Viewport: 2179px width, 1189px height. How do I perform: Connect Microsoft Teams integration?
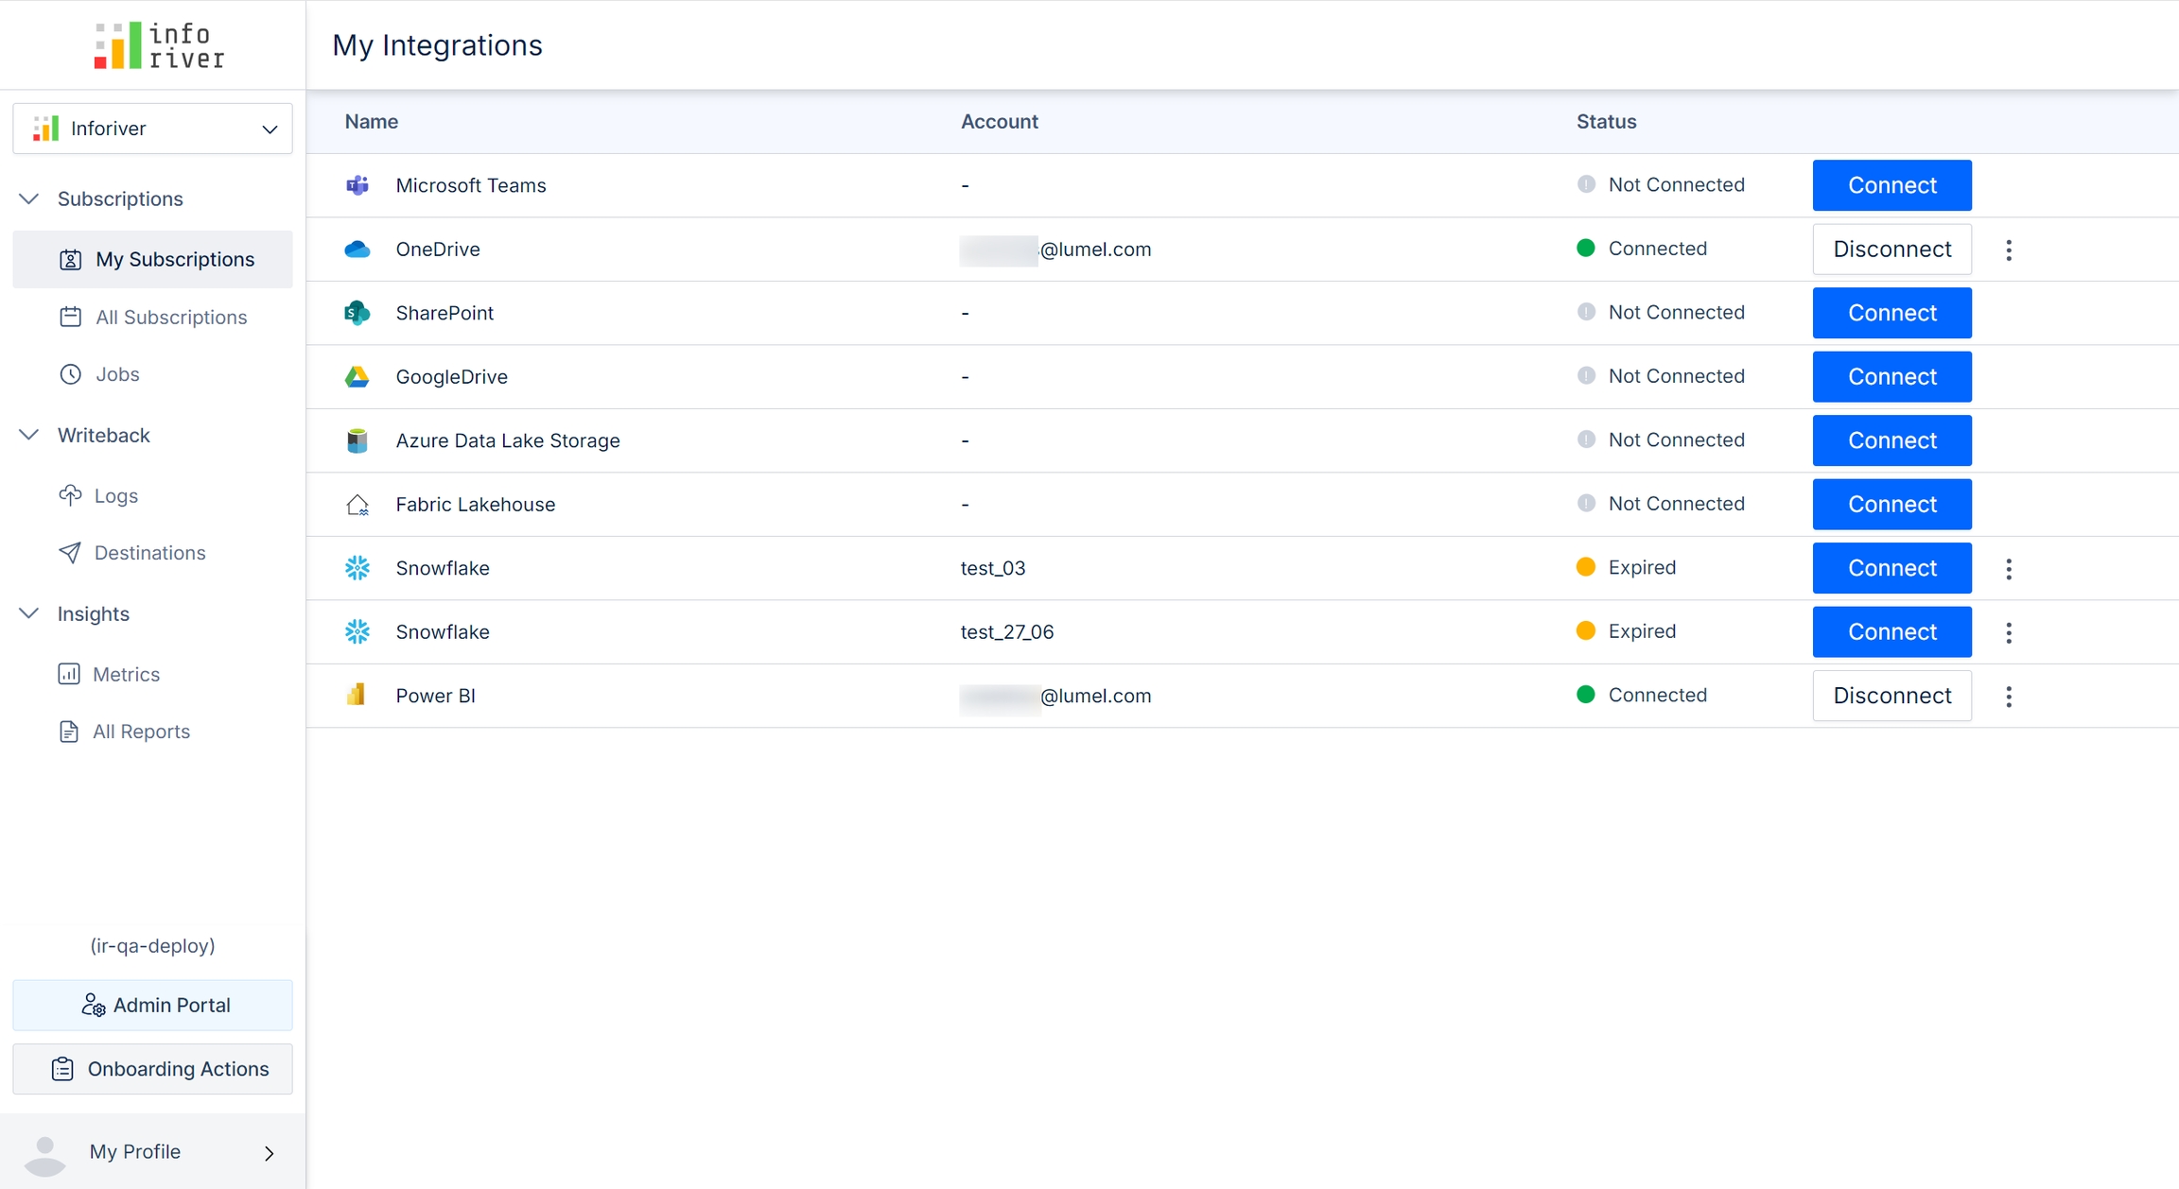[1891, 185]
